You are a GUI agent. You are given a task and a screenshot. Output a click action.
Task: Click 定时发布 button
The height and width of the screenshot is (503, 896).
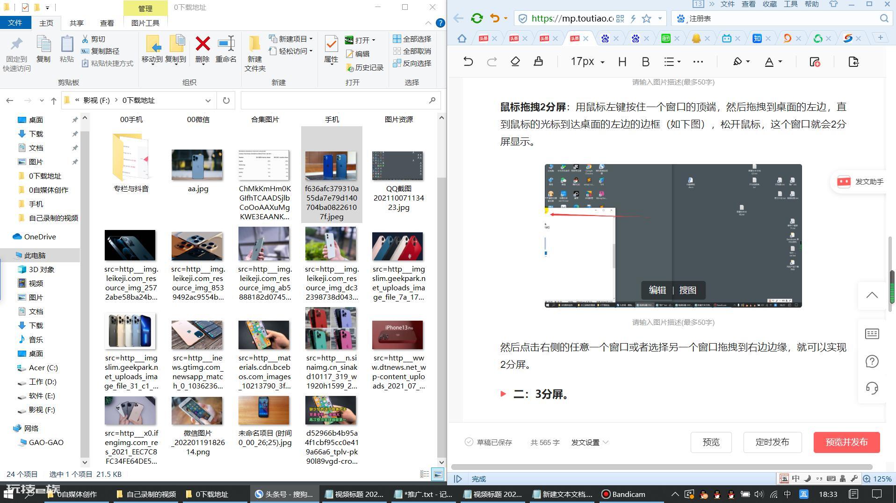[x=773, y=442]
